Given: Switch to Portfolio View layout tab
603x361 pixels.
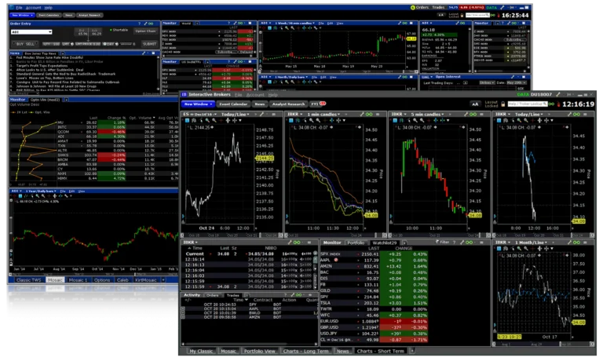Looking at the screenshot, I should pyautogui.click(x=260, y=351).
